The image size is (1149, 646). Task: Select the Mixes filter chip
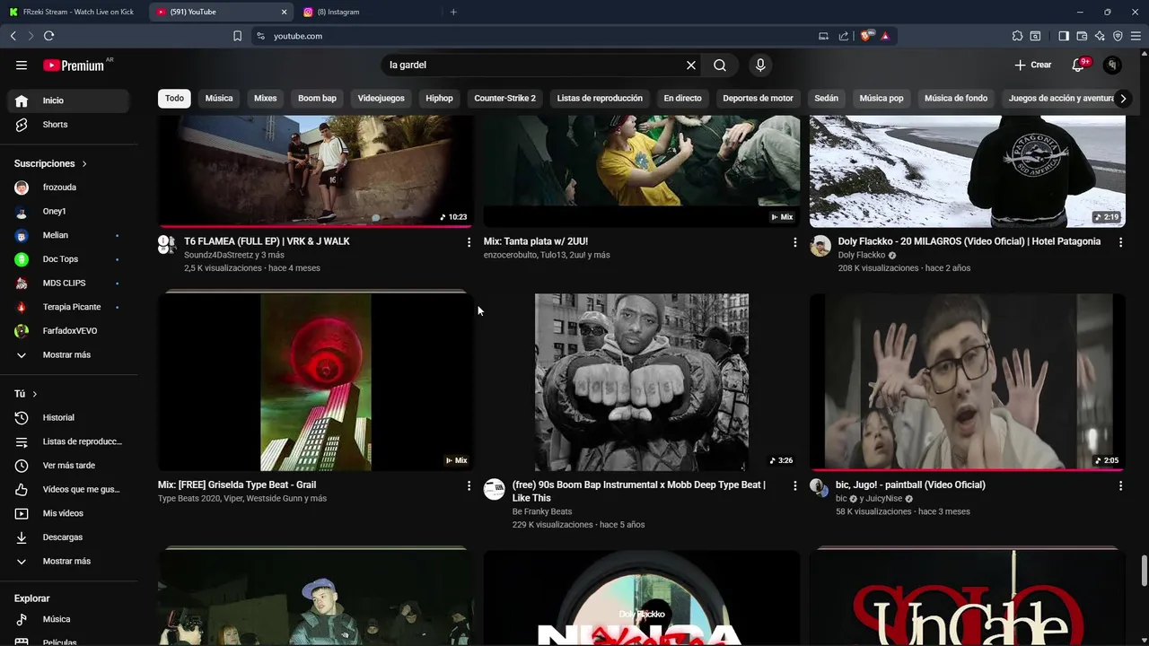pos(266,99)
